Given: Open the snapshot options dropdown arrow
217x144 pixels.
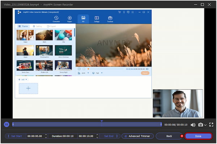Looking at the screenshot, I should [x=205, y=125].
